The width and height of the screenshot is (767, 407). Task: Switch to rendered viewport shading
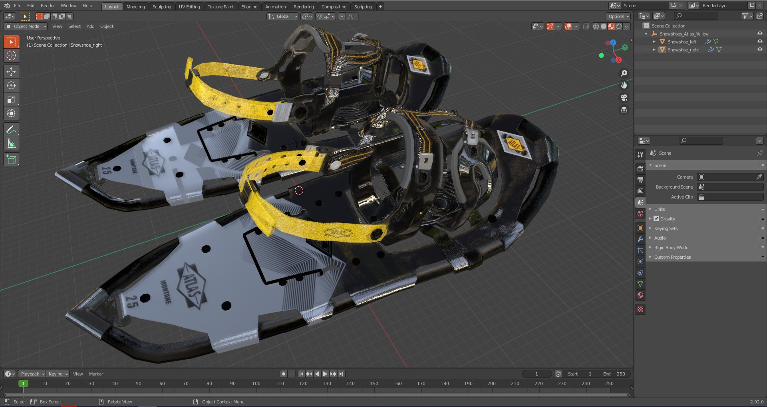619,26
